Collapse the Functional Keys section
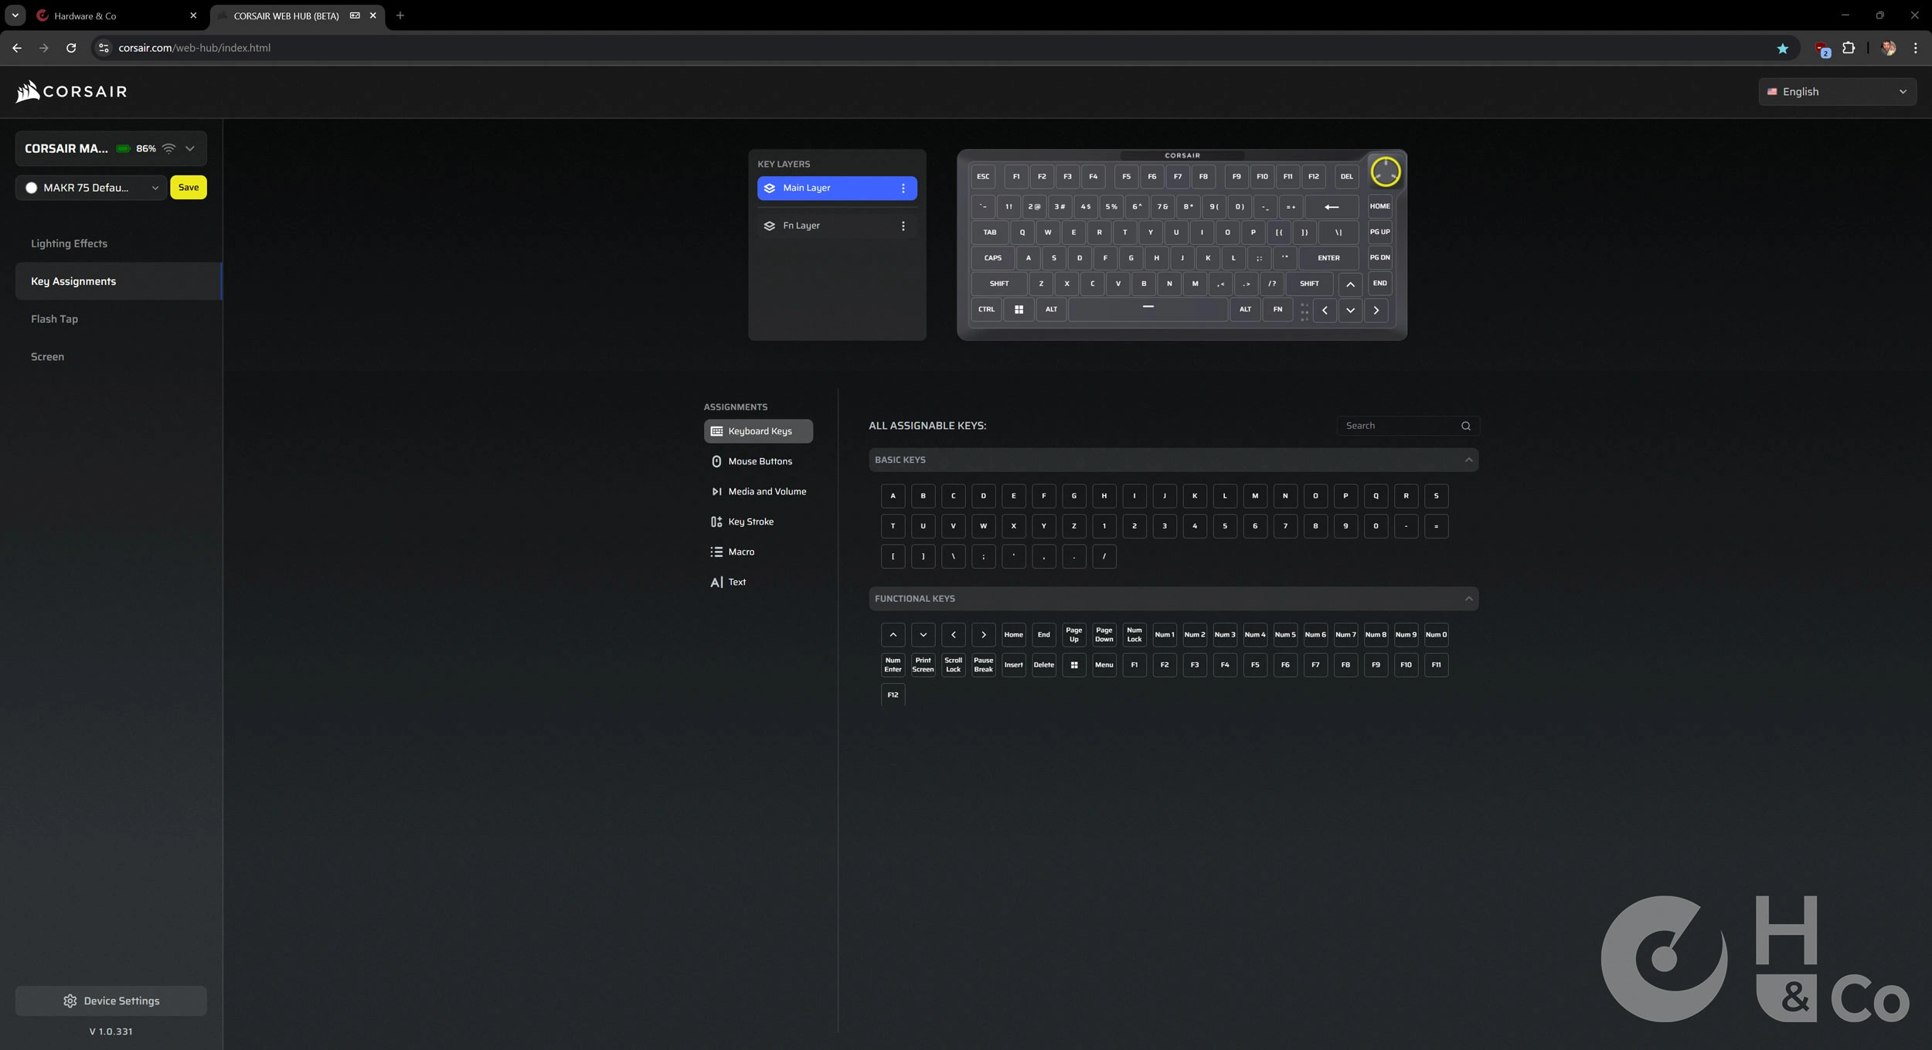The width and height of the screenshot is (1932, 1050). (1468, 599)
